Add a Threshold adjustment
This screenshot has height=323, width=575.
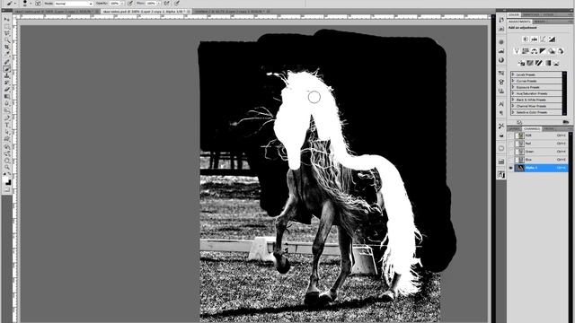pos(539,63)
